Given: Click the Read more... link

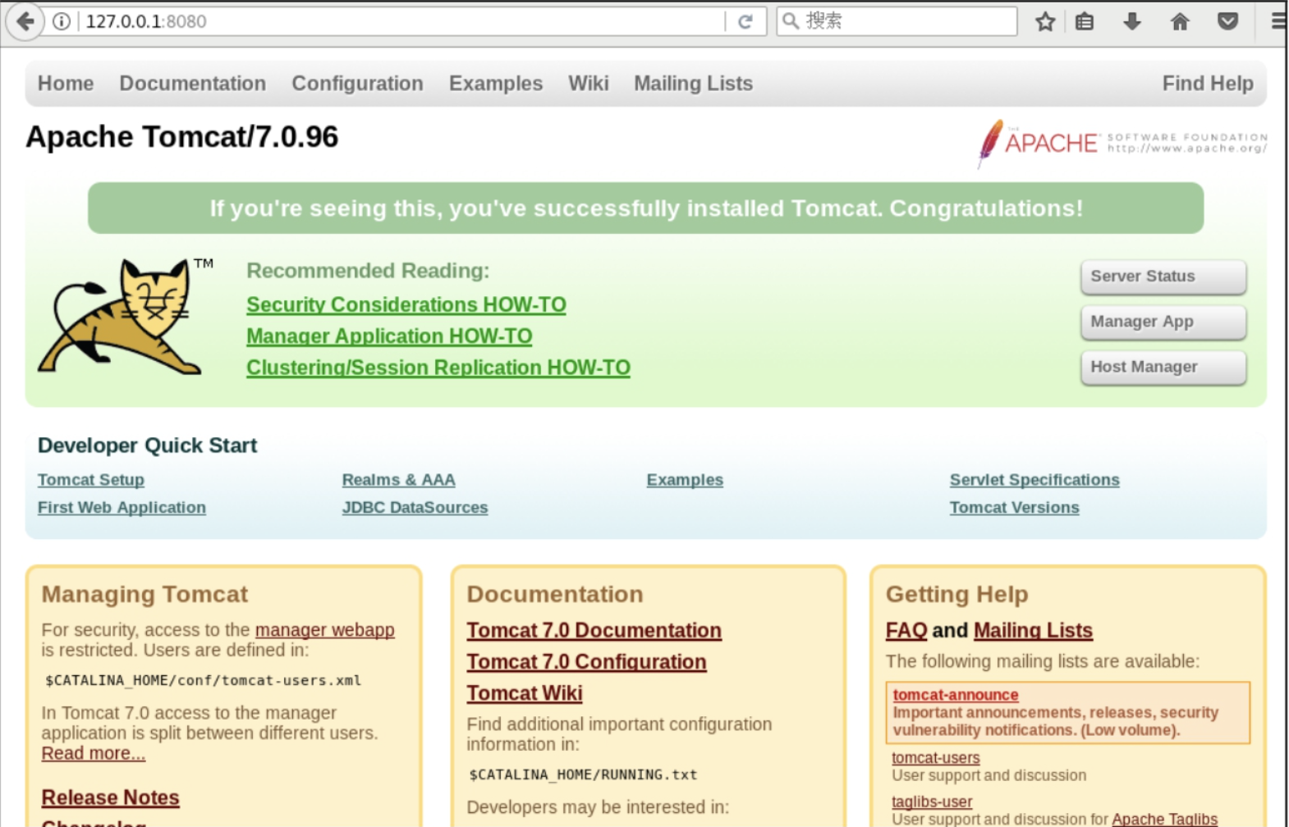Looking at the screenshot, I should point(94,753).
